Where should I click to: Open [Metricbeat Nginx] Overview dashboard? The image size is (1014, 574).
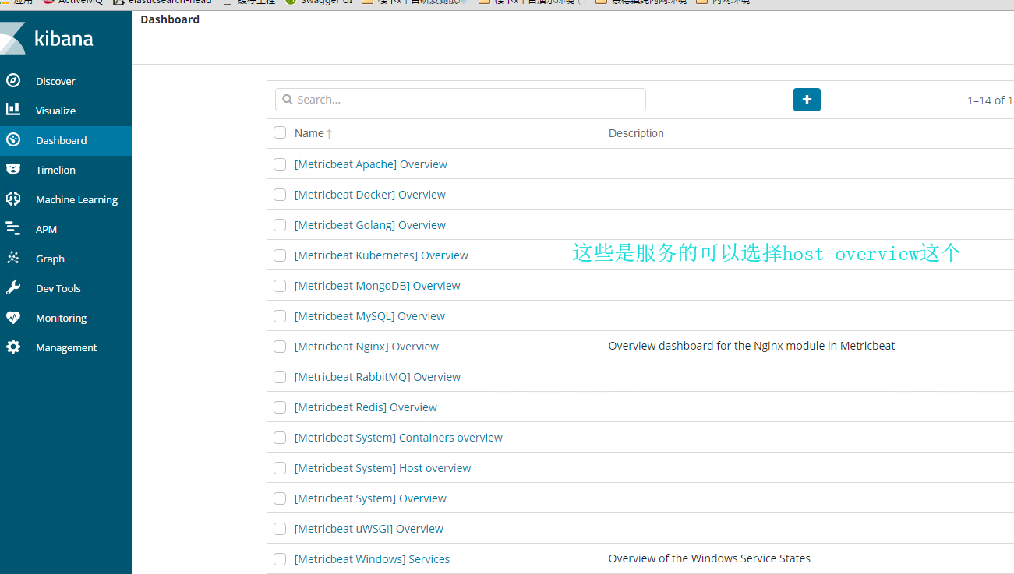coord(366,347)
